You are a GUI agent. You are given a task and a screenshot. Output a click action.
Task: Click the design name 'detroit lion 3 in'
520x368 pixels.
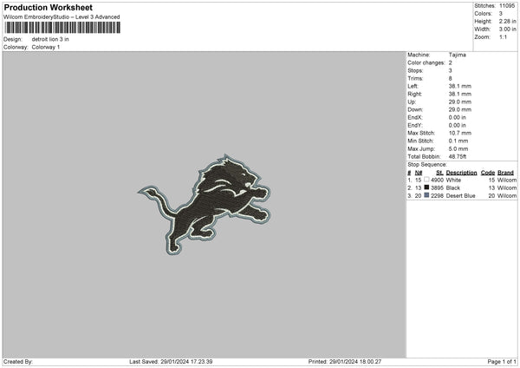pyautogui.click(x=50, y=39)
